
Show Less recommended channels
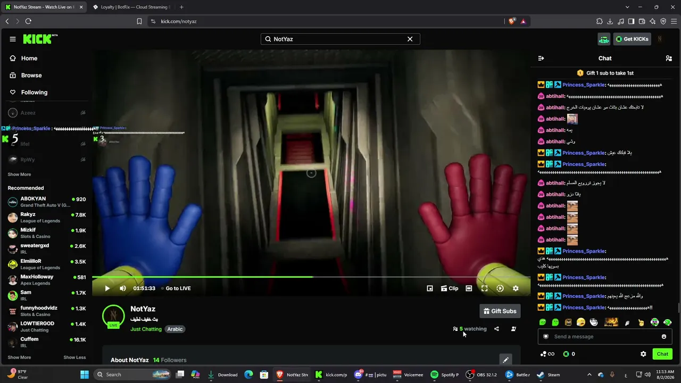coord(74,357)
